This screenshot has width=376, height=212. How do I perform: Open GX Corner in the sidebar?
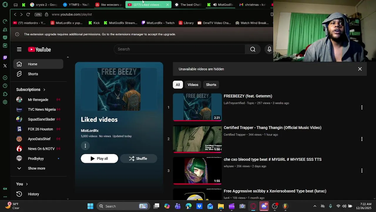(x=5, y=189)
